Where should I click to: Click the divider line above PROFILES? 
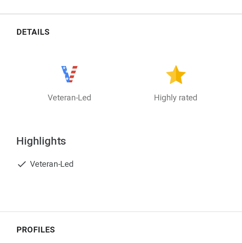[x=121, y=212]
